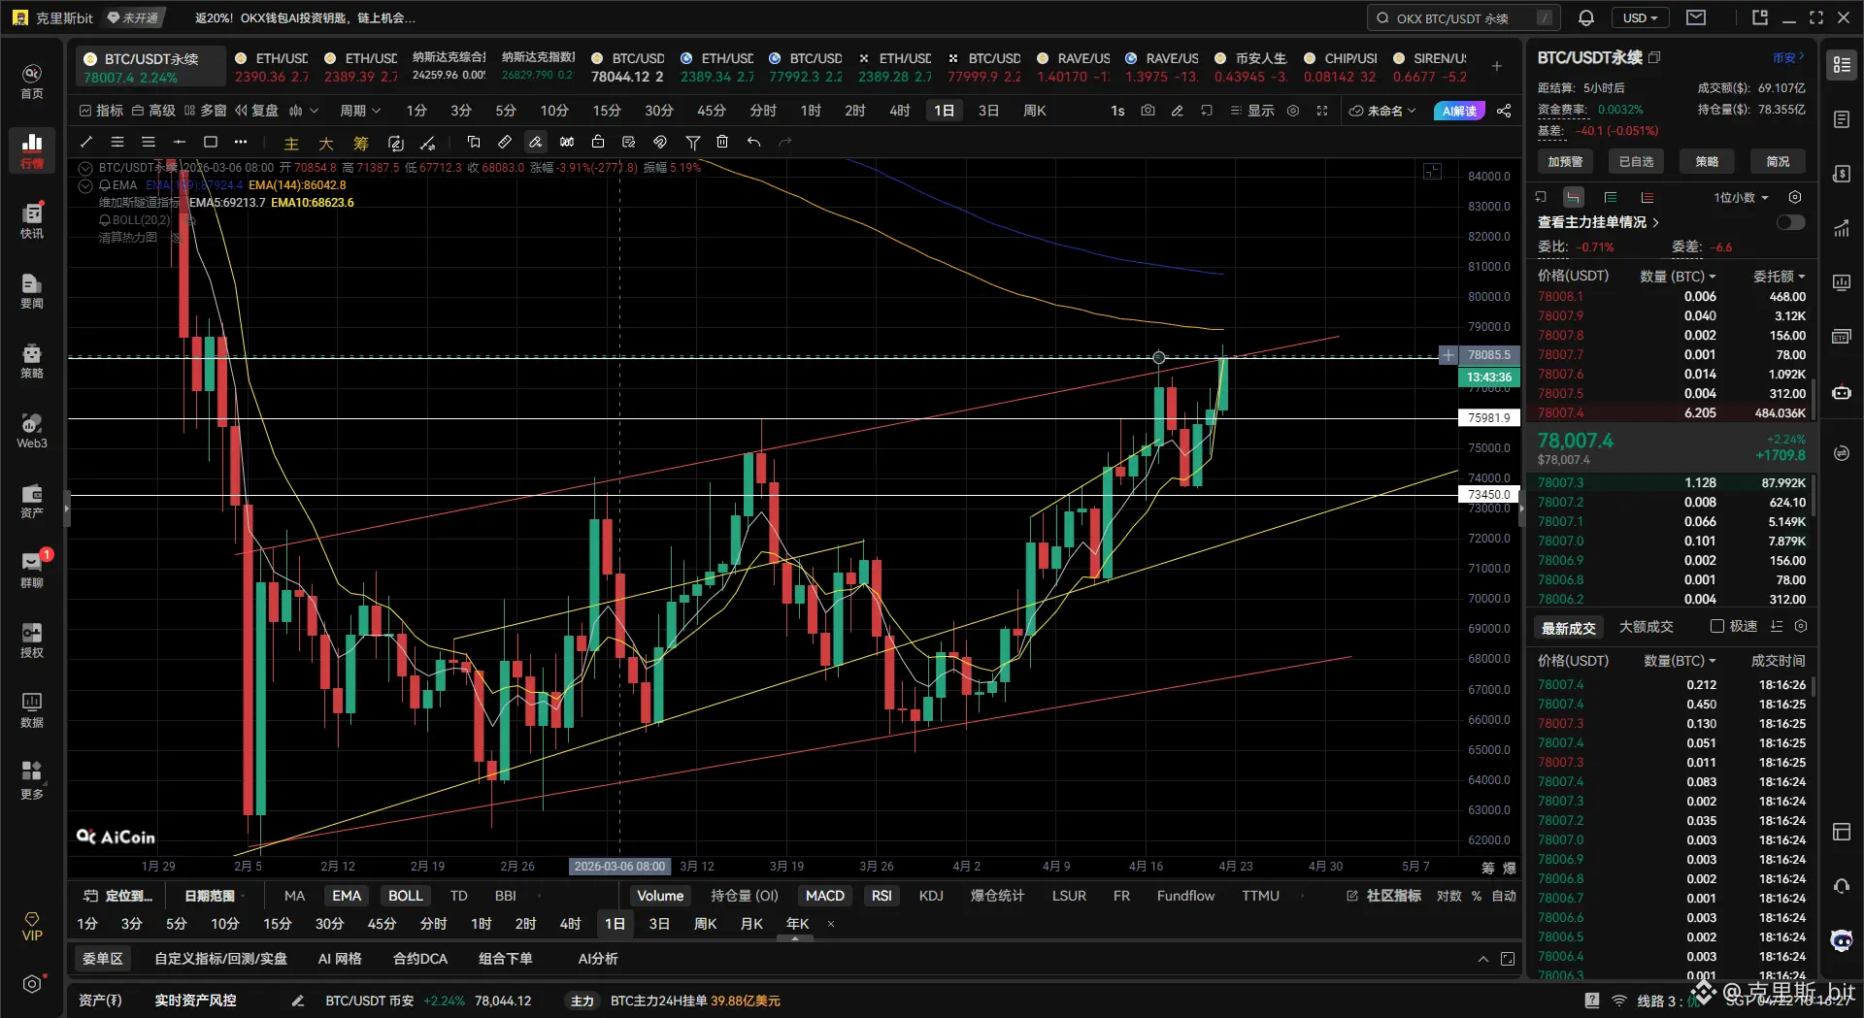Image resolution: width=1864 pixels, height=1018 pixels.
Task: Click the 加预警 button
Action: (1565, 161)
